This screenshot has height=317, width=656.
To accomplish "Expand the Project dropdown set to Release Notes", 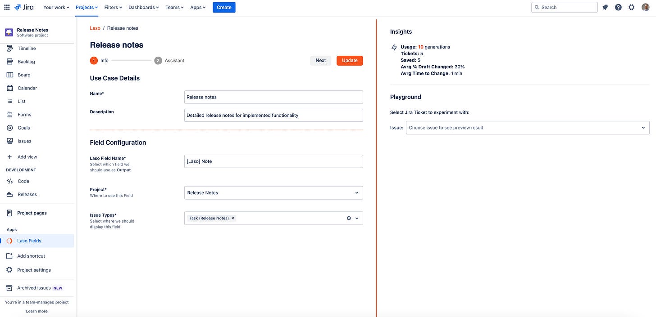I will click(x=273, y=193).
